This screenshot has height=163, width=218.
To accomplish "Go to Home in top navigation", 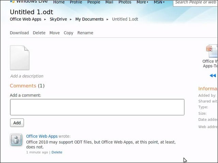I will (59, 2).
